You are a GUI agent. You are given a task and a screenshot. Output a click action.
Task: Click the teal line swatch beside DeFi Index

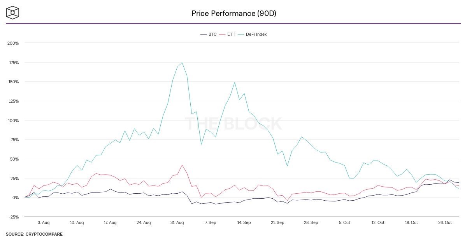click(241, 34)
